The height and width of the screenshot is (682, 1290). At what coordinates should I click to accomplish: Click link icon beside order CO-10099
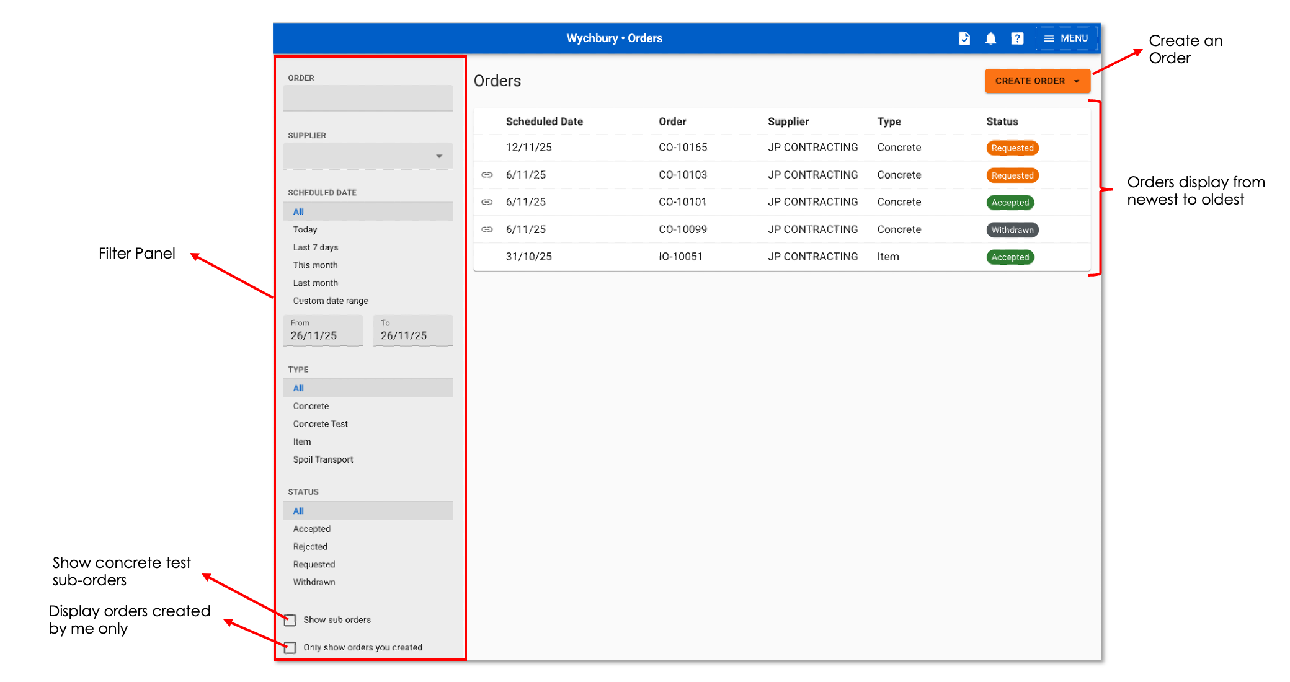point(487,229)
